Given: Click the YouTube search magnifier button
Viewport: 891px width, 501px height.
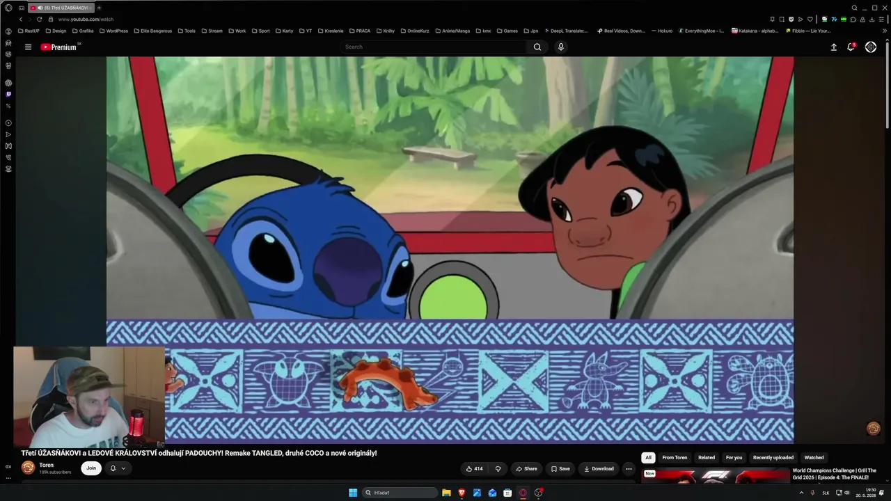Looking at the screenshot, I should 537,47.
